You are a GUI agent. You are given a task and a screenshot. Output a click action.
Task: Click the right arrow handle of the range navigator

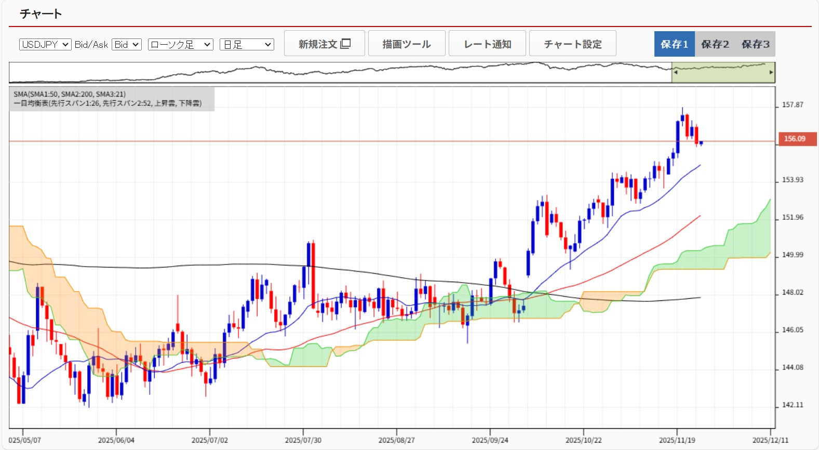pos(771,73)
